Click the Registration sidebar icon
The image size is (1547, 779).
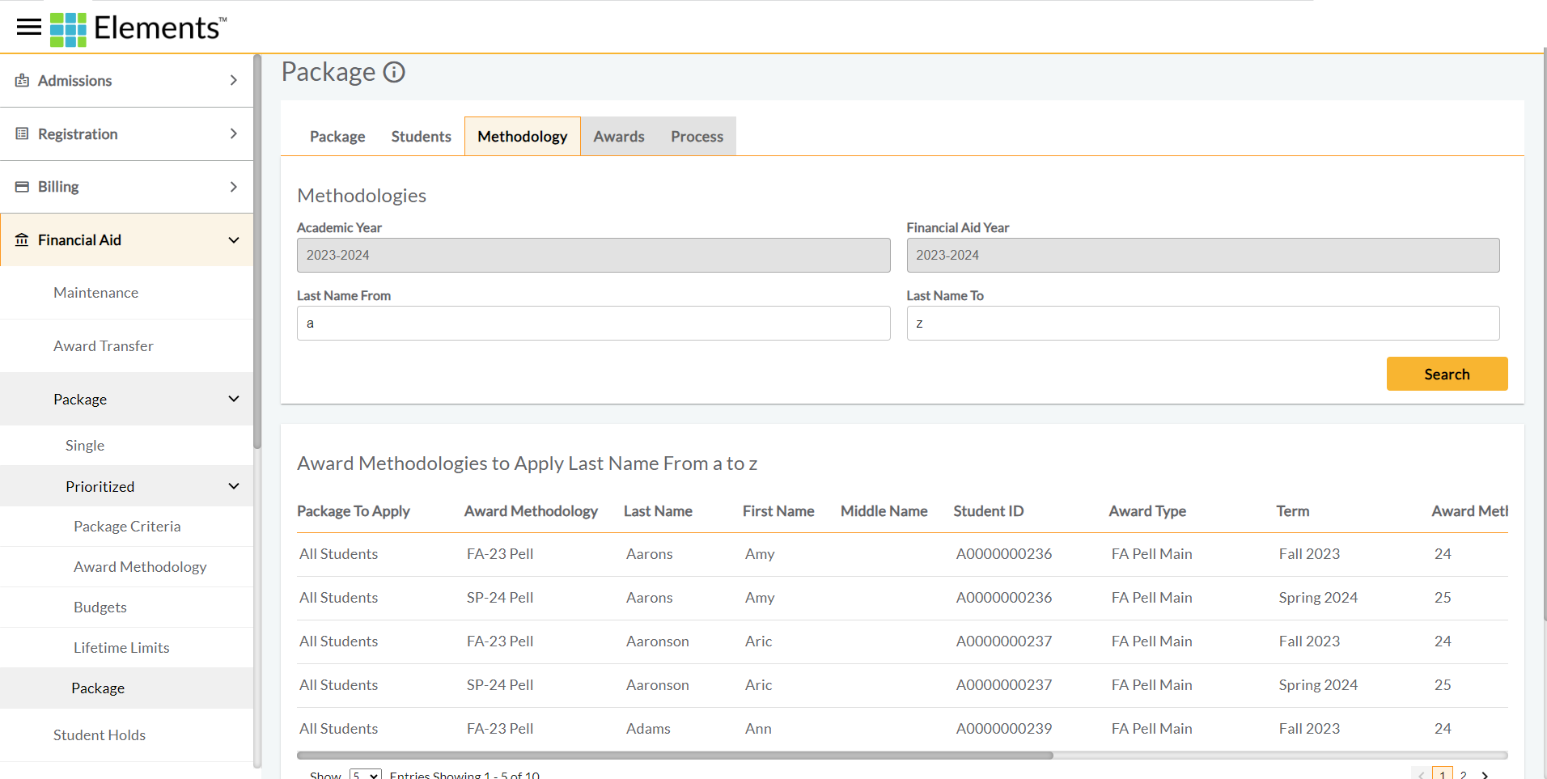pyautogui.click(x=22, y=133)
